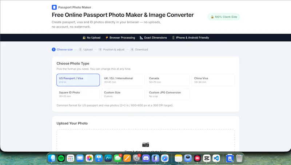
Task: Click the Free Online Passport Photo Maker heading
Action: (x=123, y=15)
